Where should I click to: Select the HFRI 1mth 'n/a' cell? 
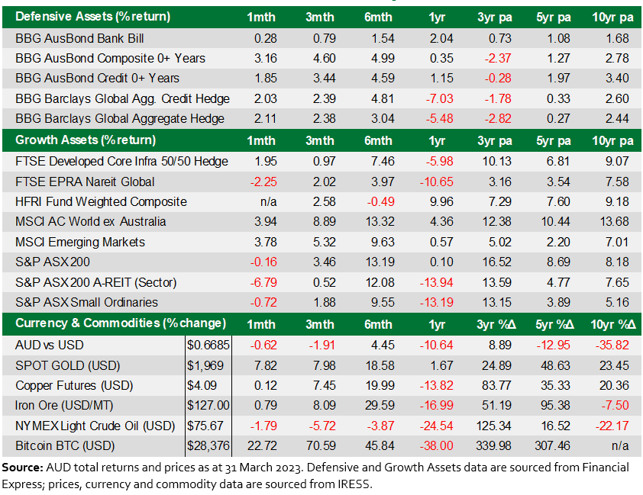coord(269,202)
